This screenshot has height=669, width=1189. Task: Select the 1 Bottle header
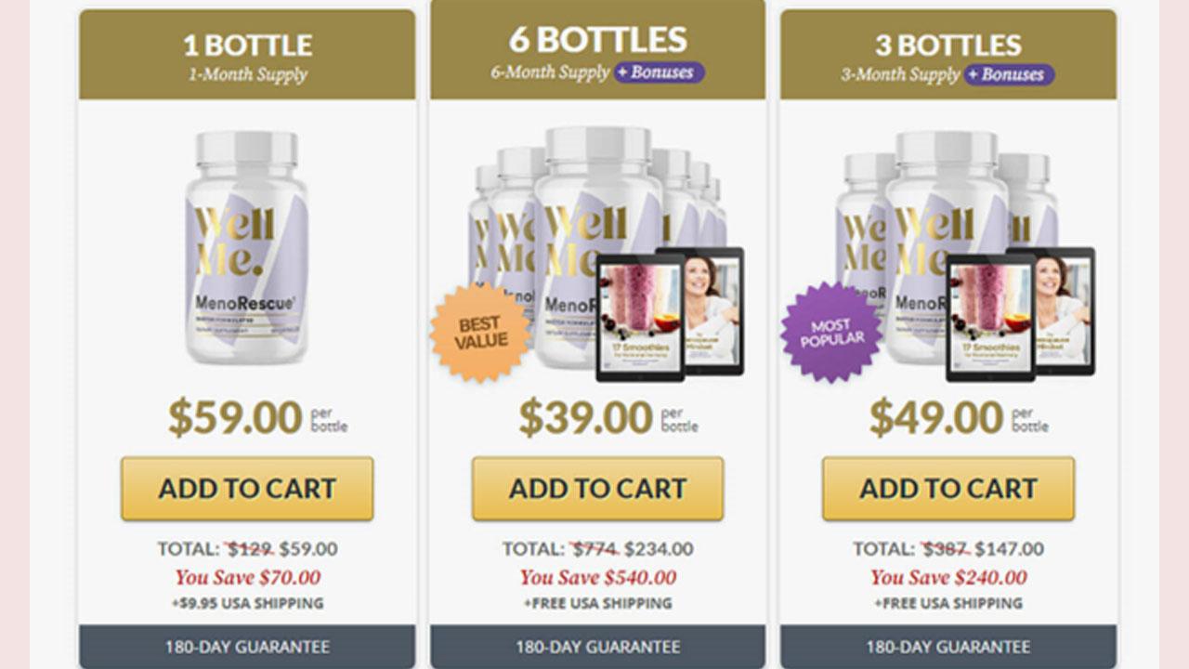click(247, 55)
